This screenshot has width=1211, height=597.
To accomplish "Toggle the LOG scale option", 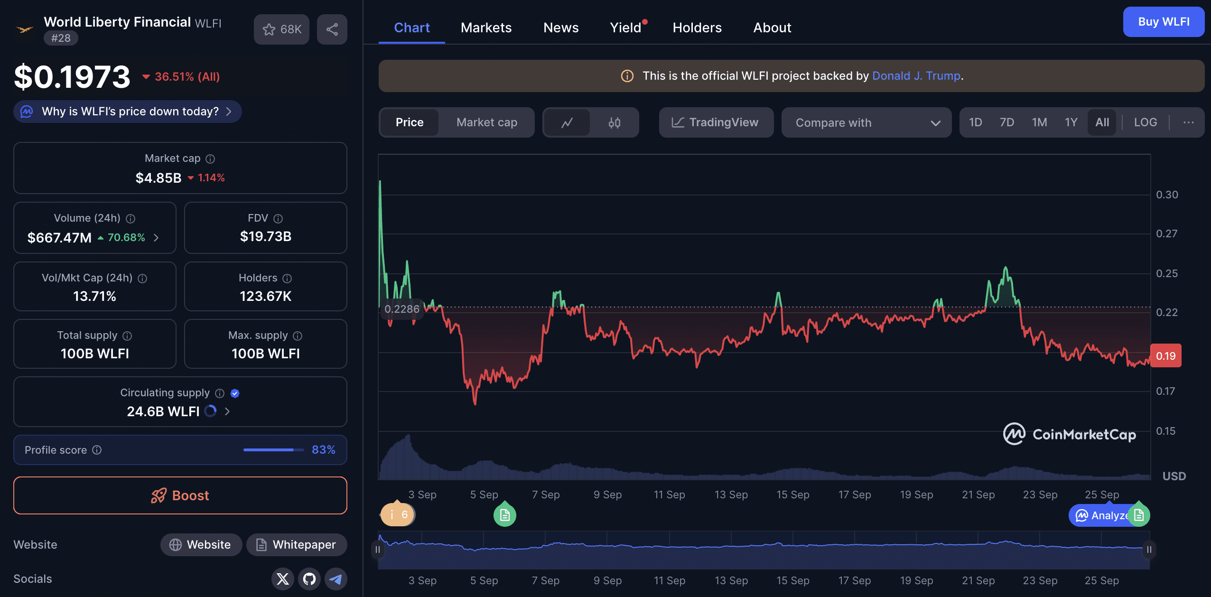I will tap(1145, 122).
